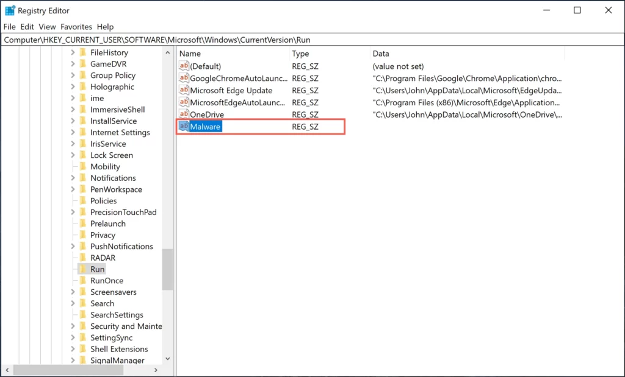Expand the Search key in the tree
This screenshot has height=377, width=625.
(74, 303)
